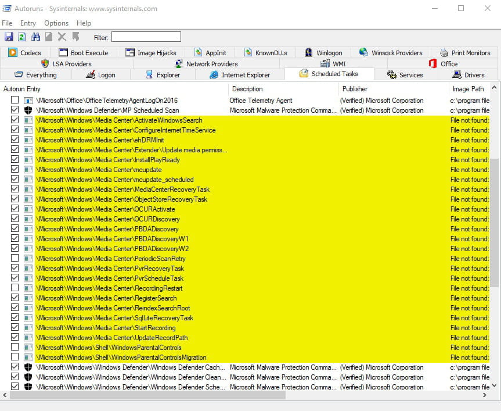Open the Entry menu
501x411 pixels.
click(28, 23)
